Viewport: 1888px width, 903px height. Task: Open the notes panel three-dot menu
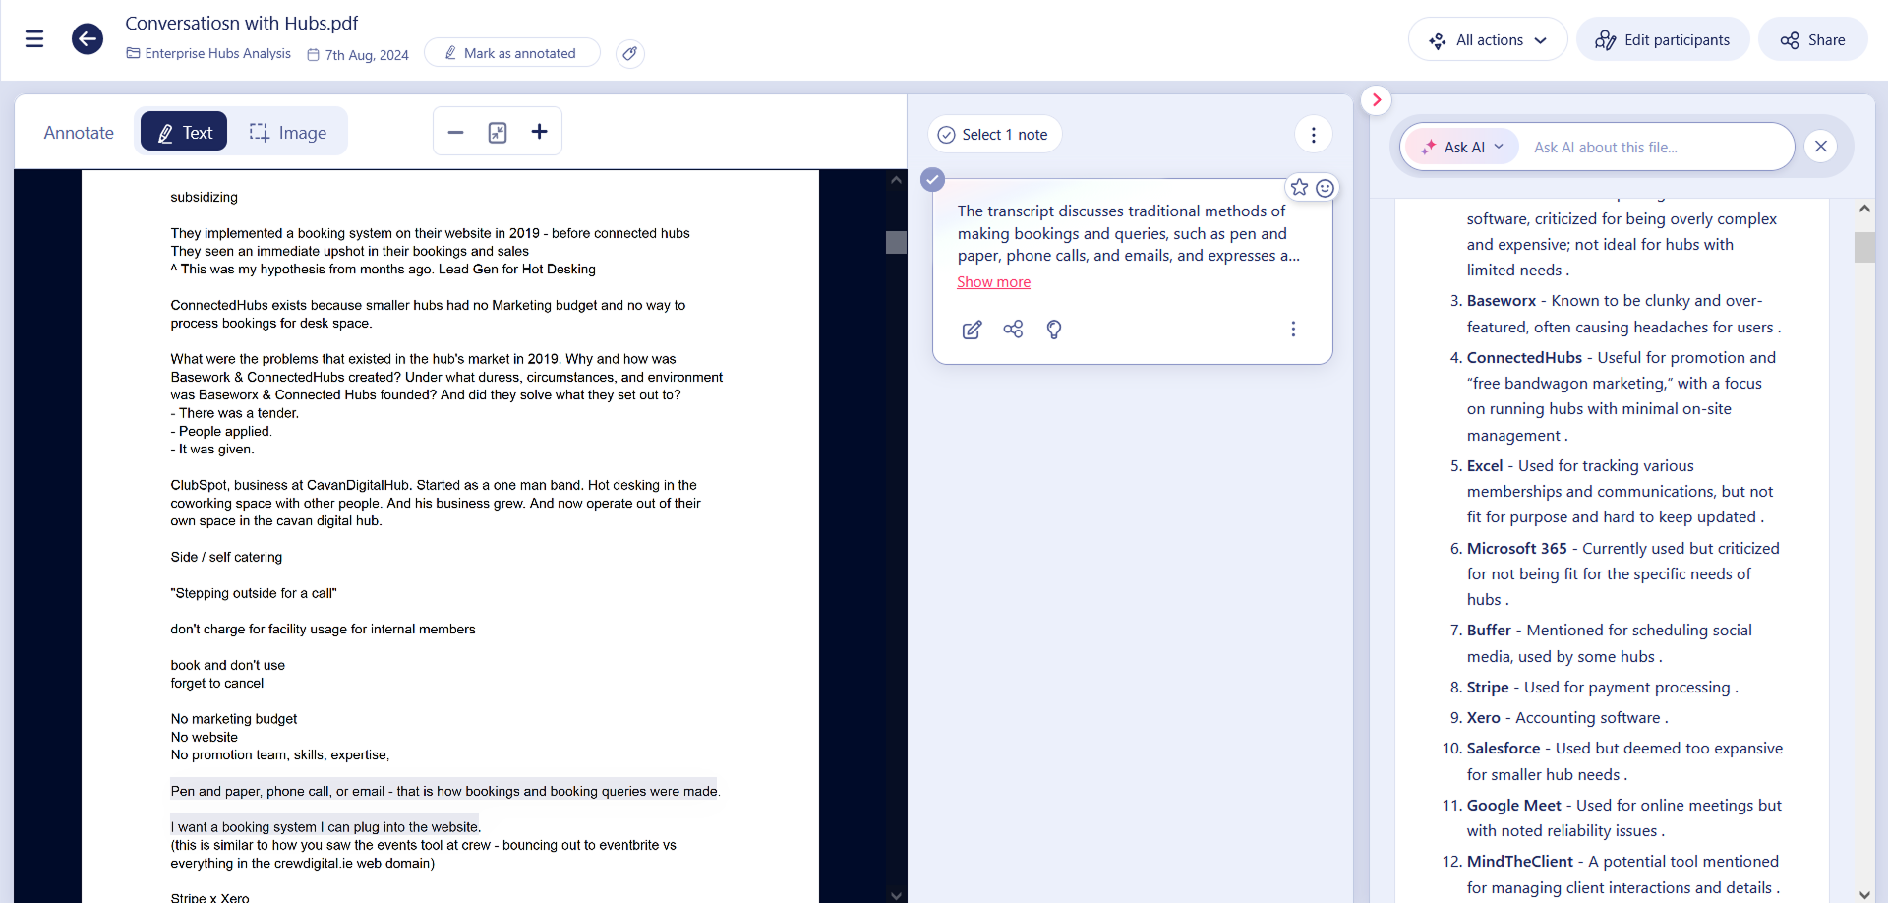[x=1313, y=135]
